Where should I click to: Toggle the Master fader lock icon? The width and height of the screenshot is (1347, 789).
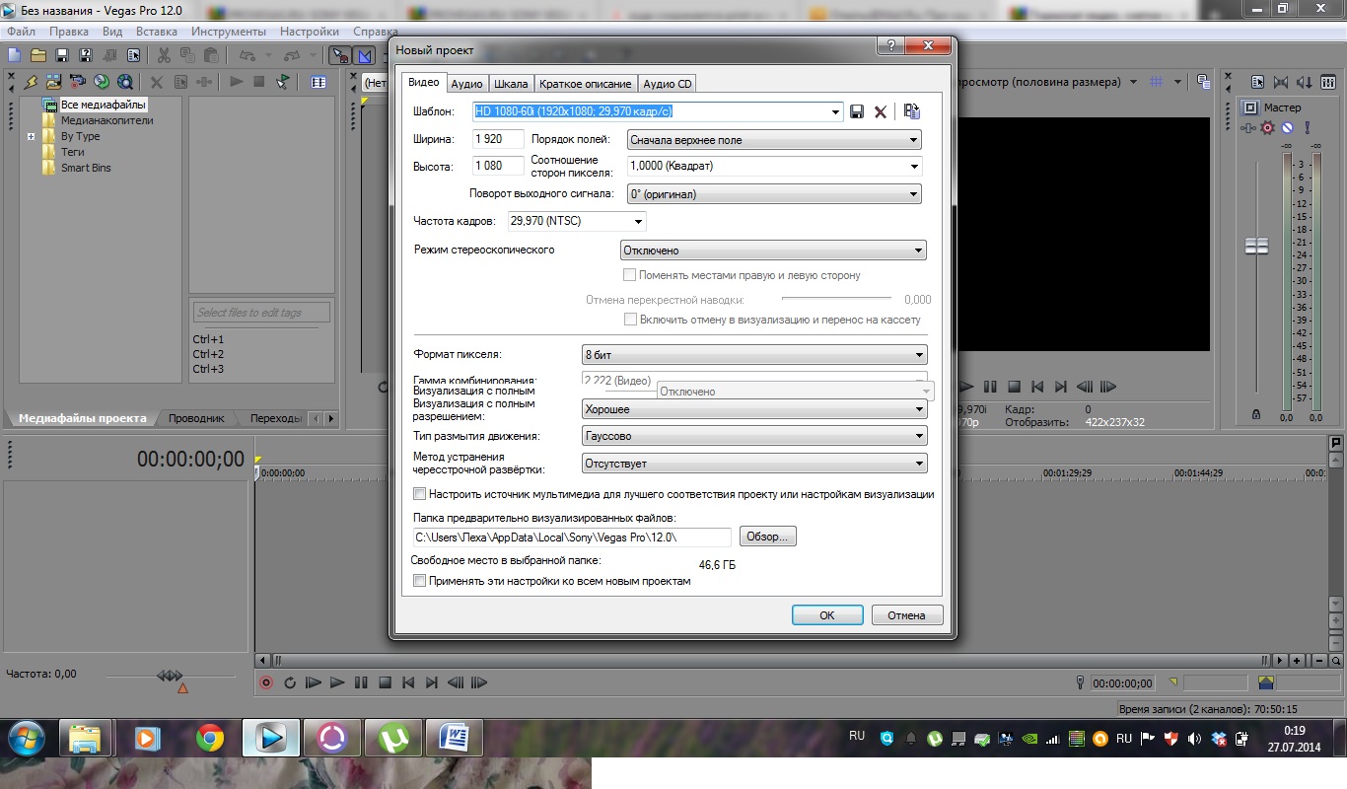(1255, 415)
